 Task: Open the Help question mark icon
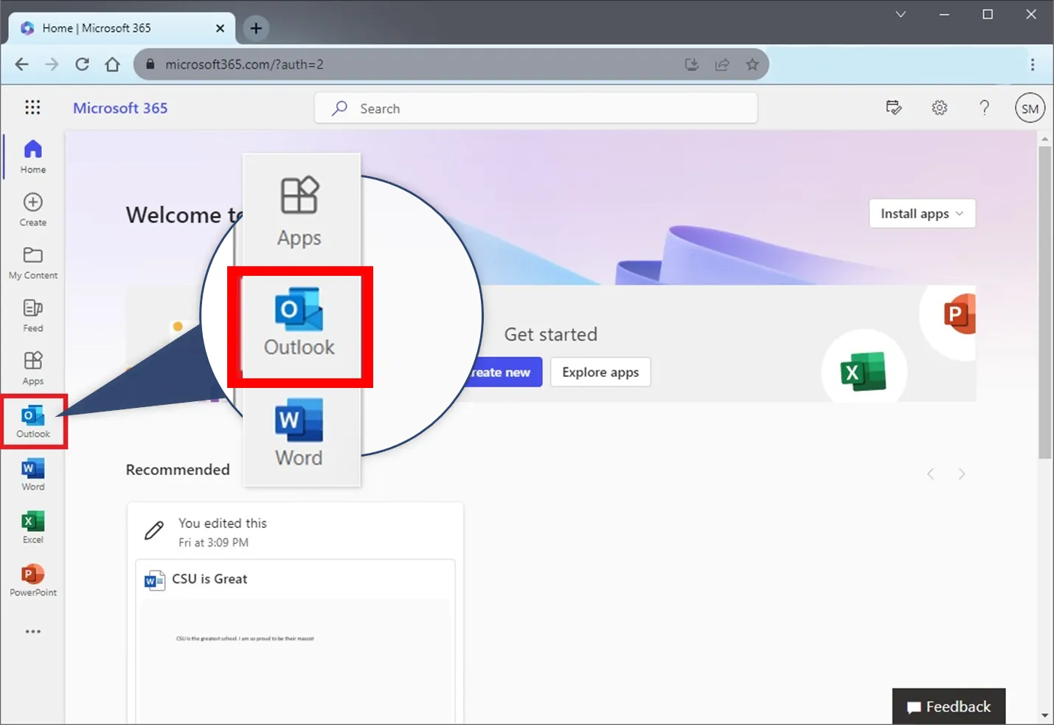pos(985,108)
